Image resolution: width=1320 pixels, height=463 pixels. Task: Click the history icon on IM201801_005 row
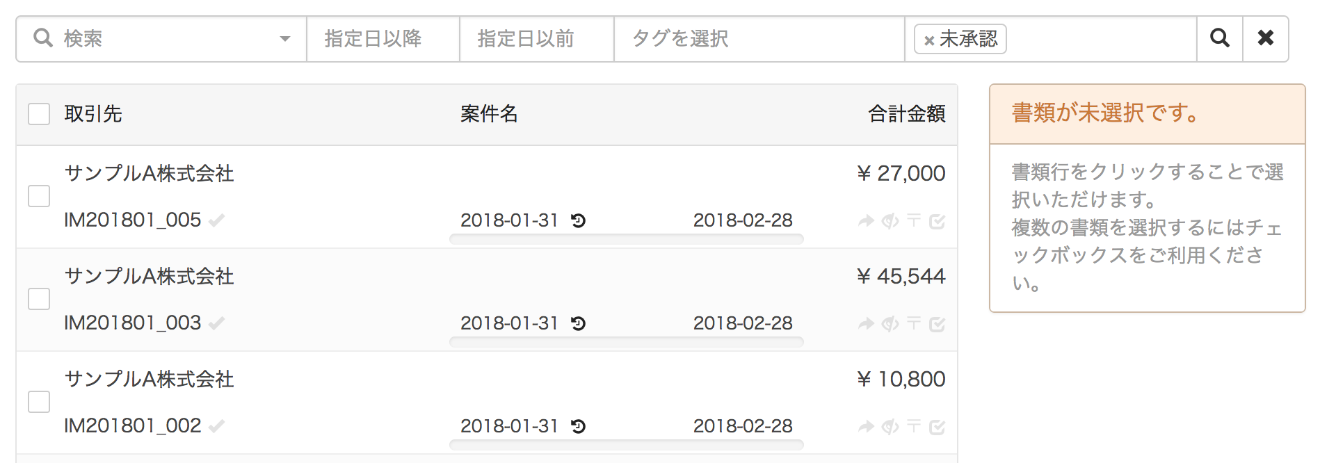578,220
